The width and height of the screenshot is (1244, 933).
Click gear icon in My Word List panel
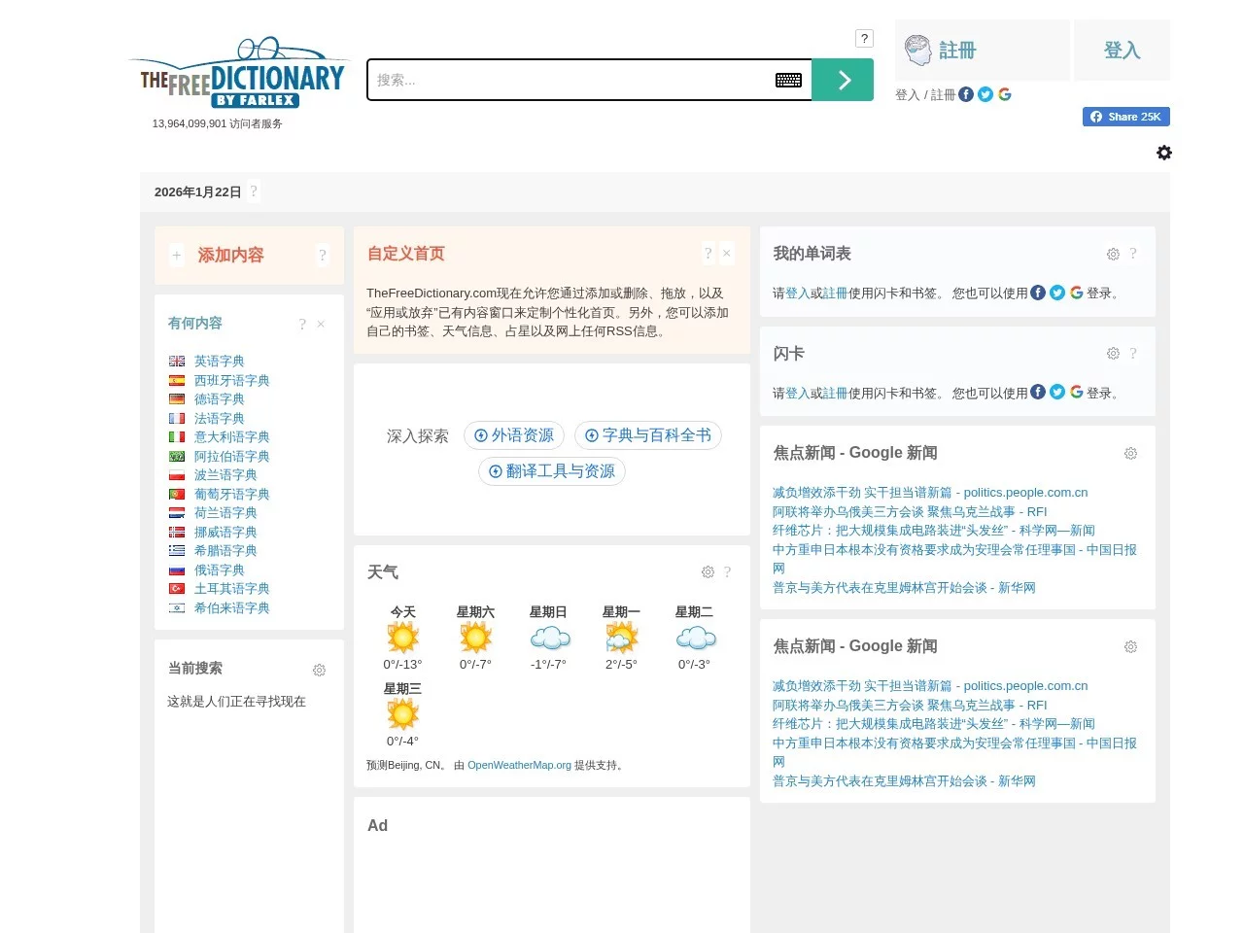tap(1113, 255)
